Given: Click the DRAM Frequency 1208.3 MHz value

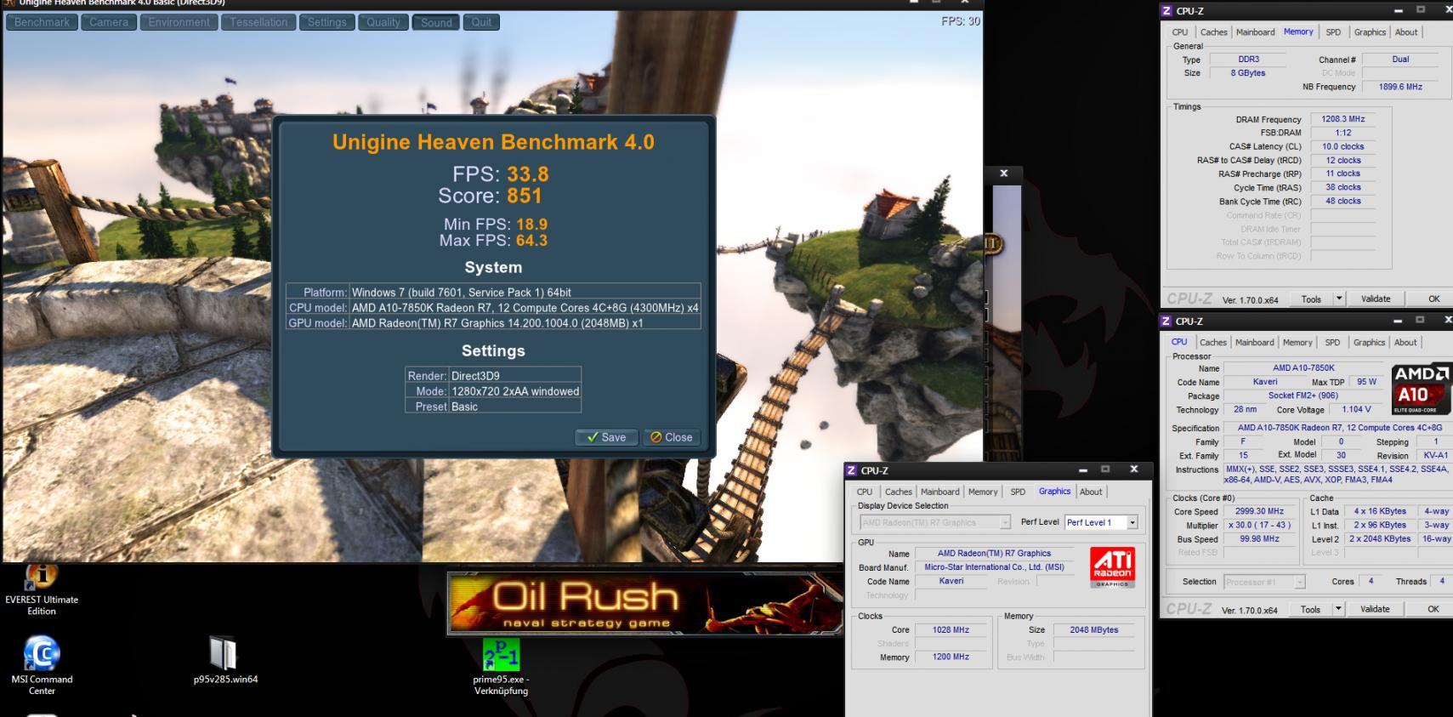Looking at the screenshot, I should pos(1343,119).
